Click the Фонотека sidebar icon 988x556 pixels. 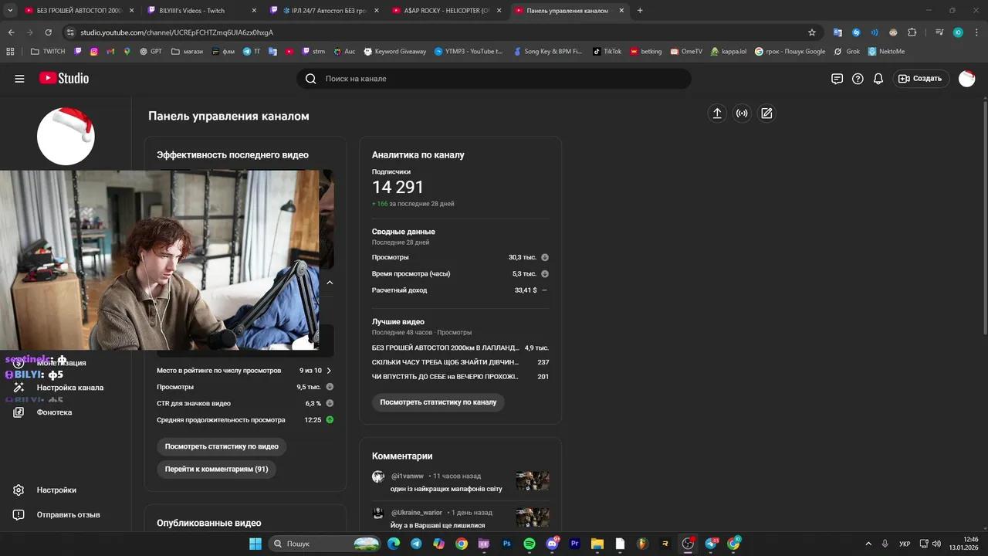click(x=19, y=412)
